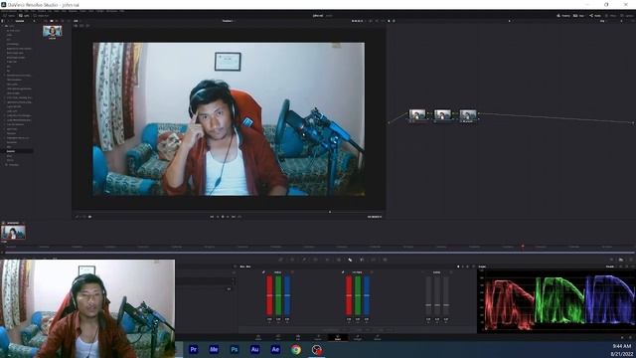The image size is (636, 358).
Task: Open Adobe Premiere Pro from taskbar
Action: click(194, 349)
